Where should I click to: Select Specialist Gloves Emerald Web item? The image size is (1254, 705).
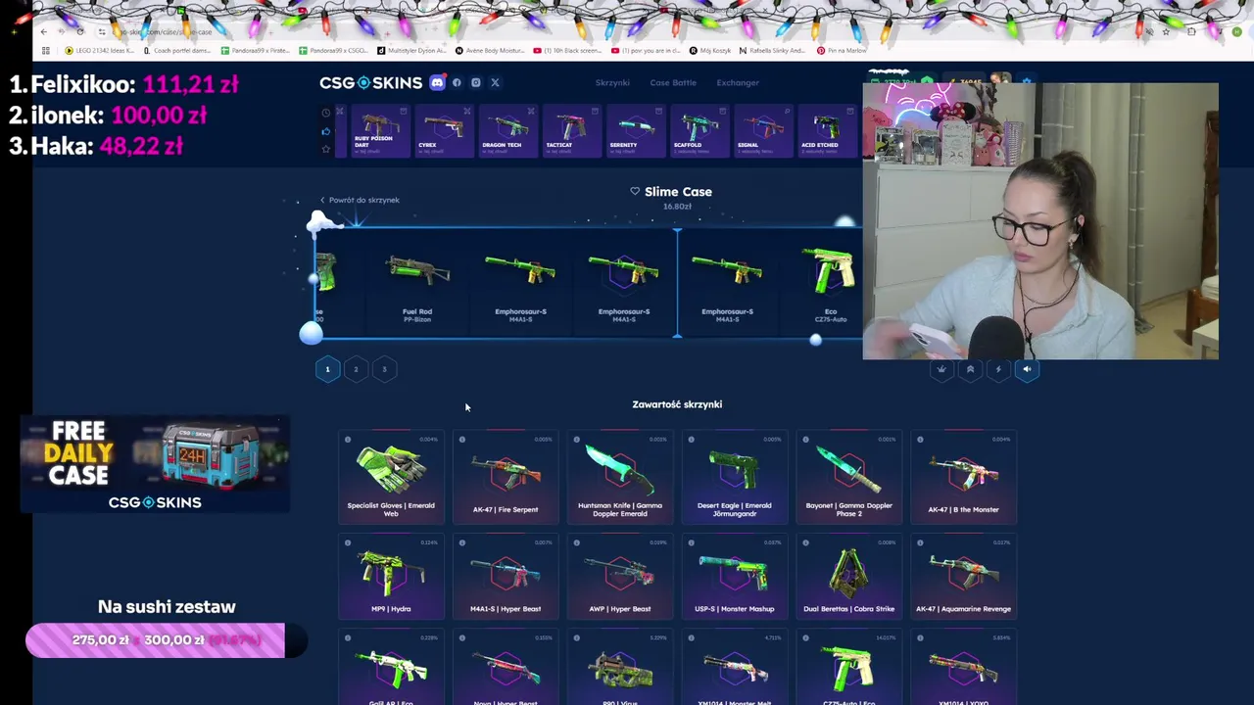[391, 477]
